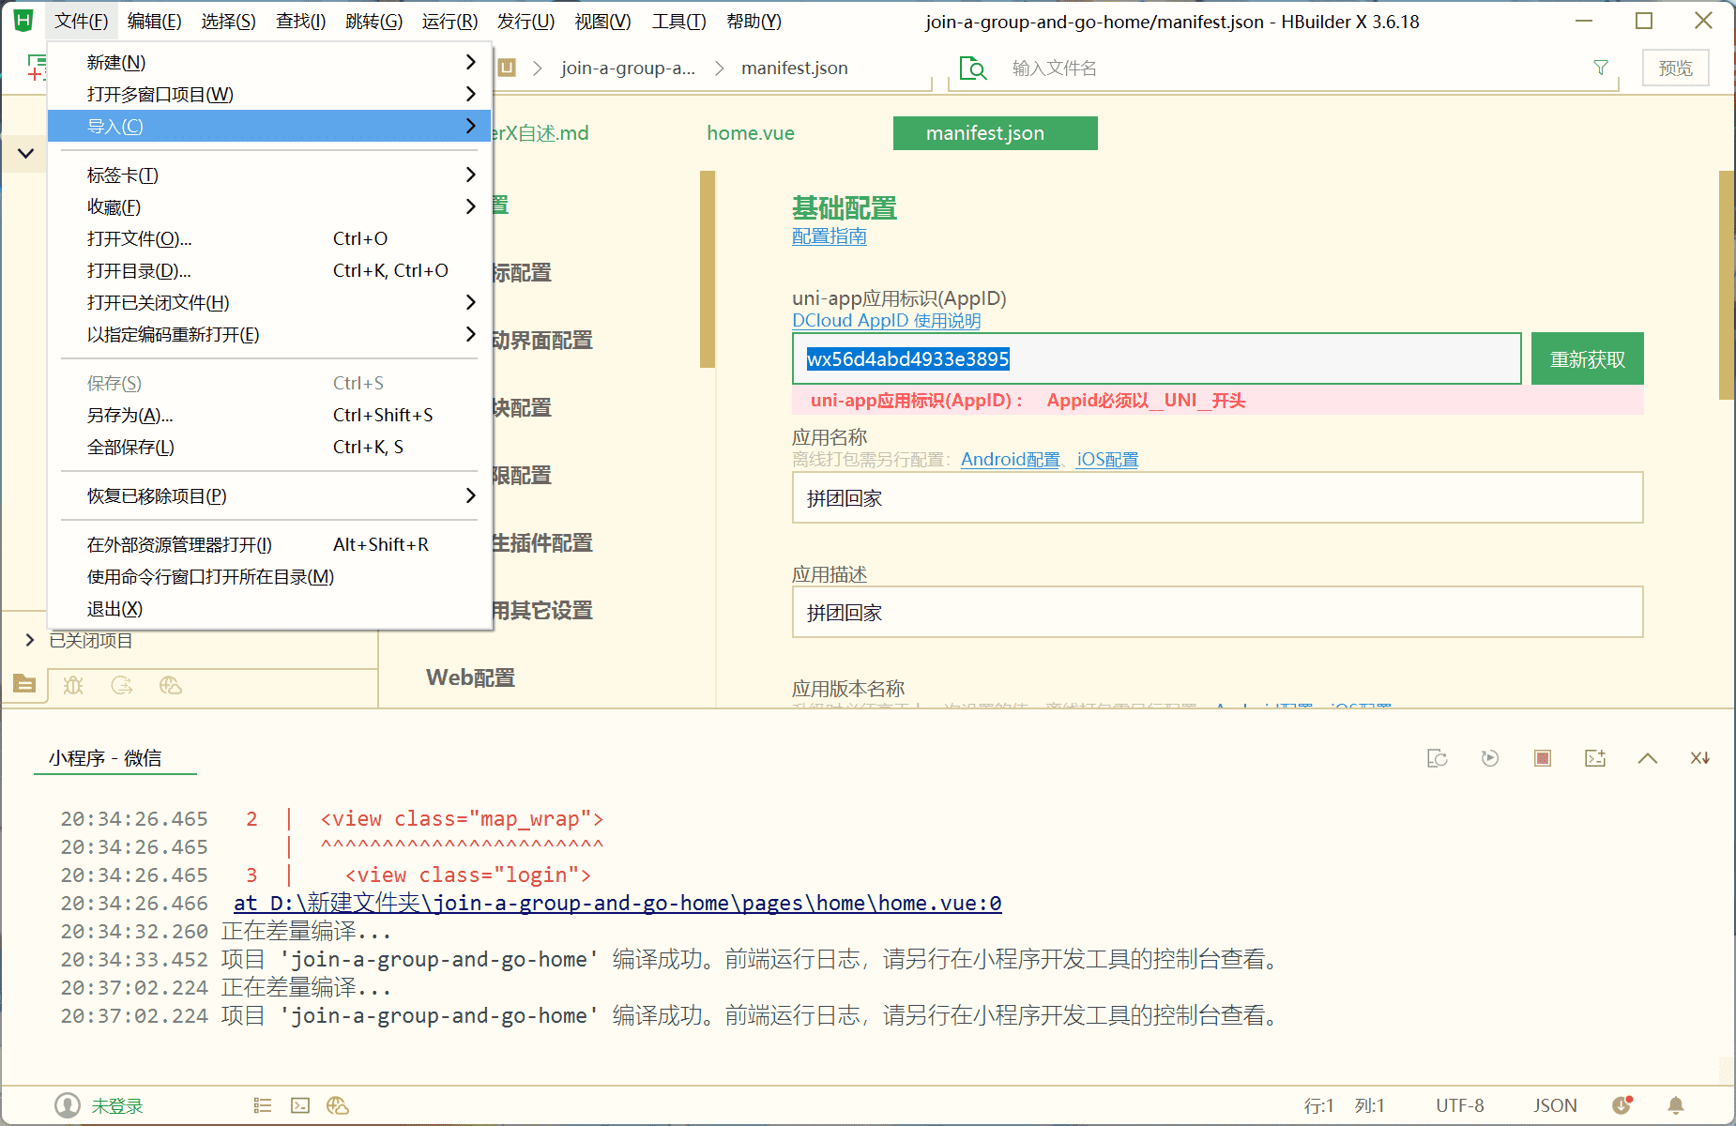Collapse console panel with the up chevron
The height and width of the screenshot is (1126, 1736).
point(1648,758)
